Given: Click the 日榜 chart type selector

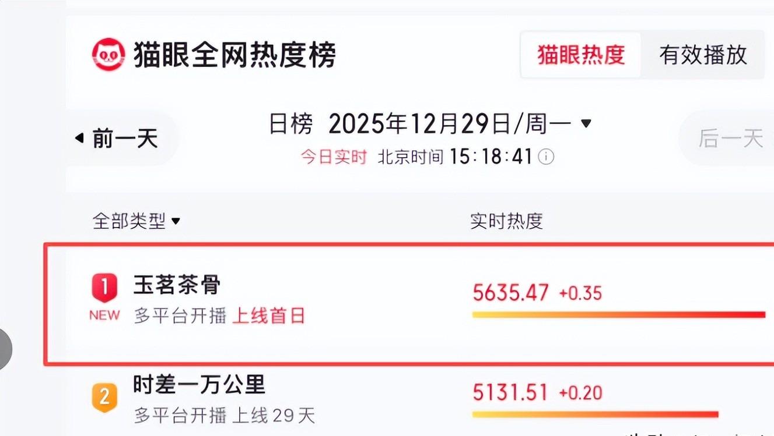Looking at the screenshot, I should pos(290,124).
